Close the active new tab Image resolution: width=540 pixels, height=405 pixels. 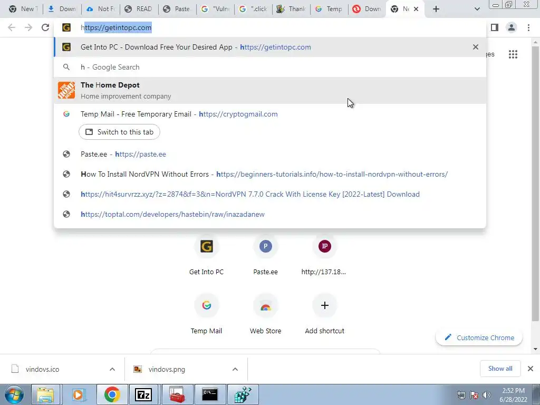click(x=416, y=9)
